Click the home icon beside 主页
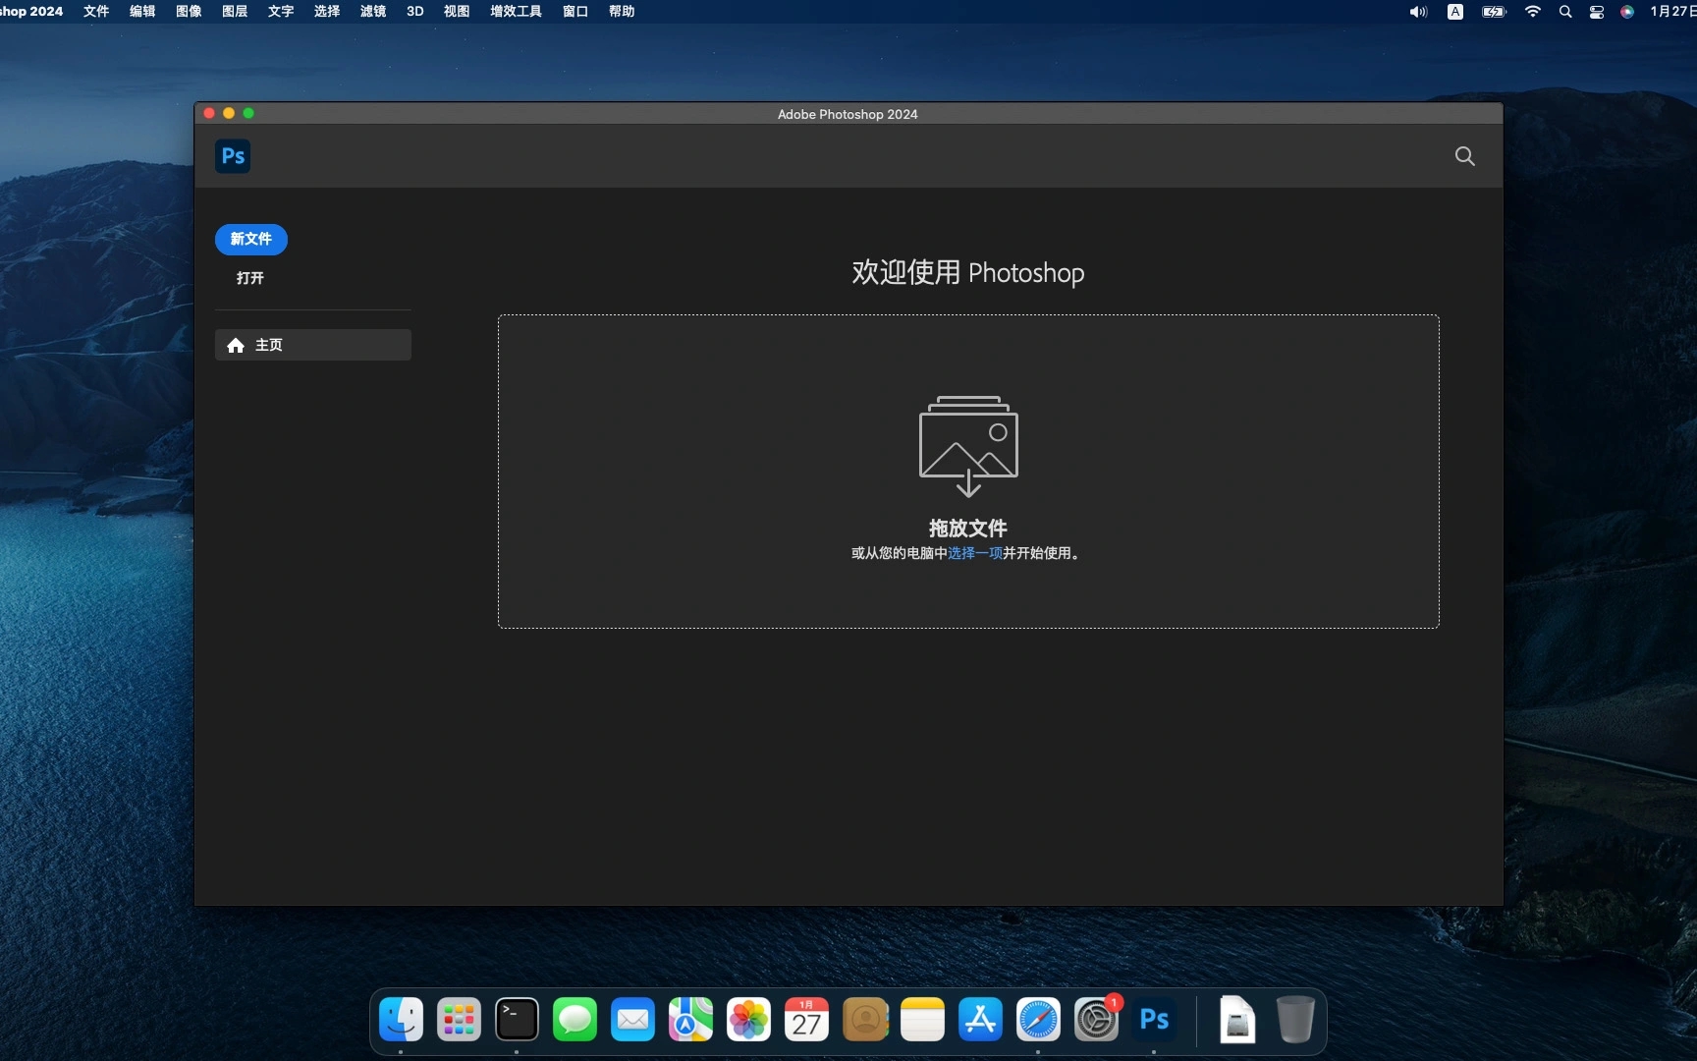 (236, 345)
